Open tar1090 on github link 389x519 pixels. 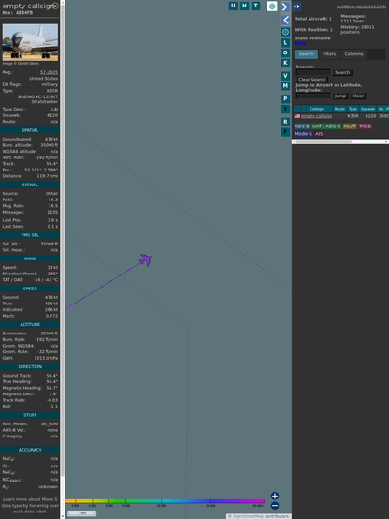pos(361,7)
